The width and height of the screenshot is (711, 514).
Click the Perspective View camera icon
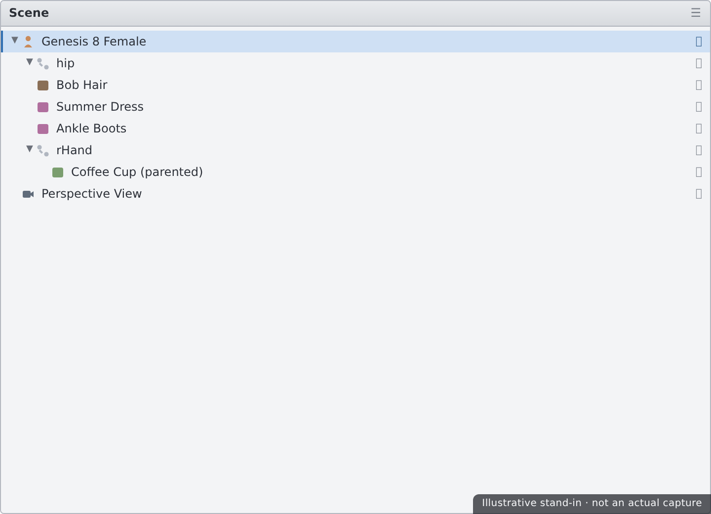point(28,194)
